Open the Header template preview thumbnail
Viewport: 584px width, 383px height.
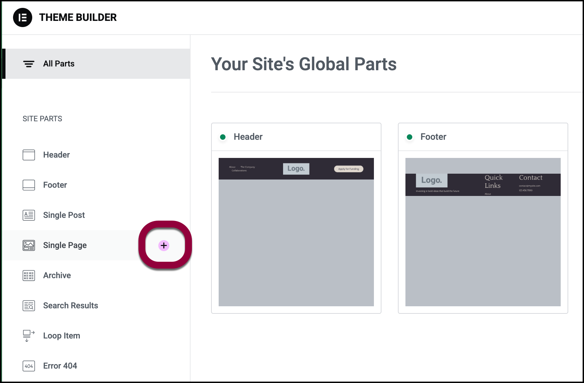296,232
